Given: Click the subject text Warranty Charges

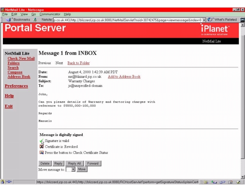Looking at the screenshot, I should pos(82,81).
